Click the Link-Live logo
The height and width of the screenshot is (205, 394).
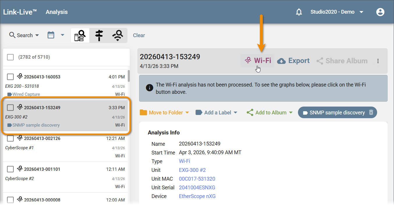[x=20, y=12]
